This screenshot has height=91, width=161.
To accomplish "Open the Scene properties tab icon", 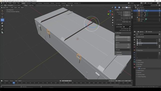I will tap(134, 45).
